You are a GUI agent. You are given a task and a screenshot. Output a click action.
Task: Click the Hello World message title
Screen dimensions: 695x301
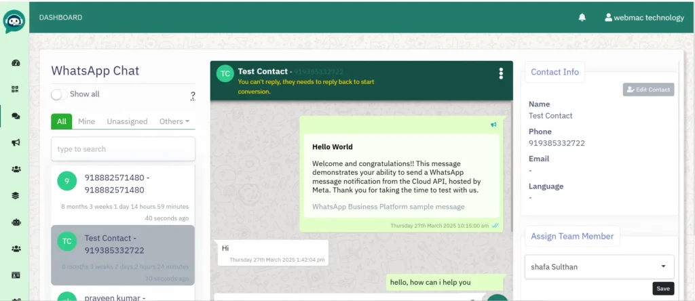pos(333,146)
